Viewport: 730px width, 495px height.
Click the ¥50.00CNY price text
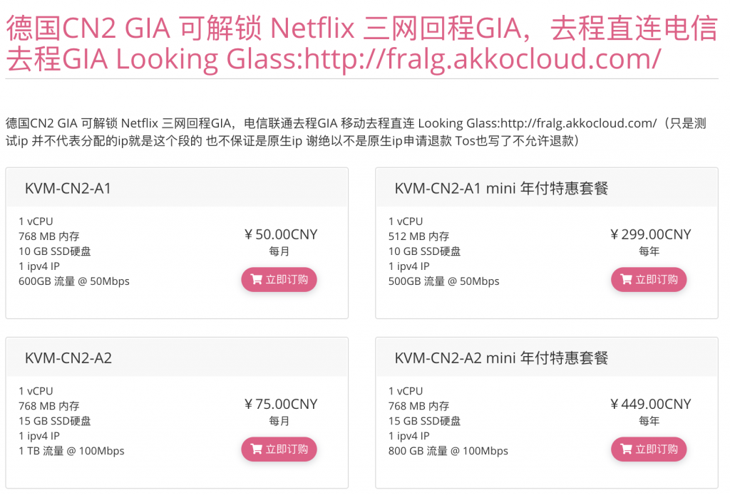tap(281, 234)
